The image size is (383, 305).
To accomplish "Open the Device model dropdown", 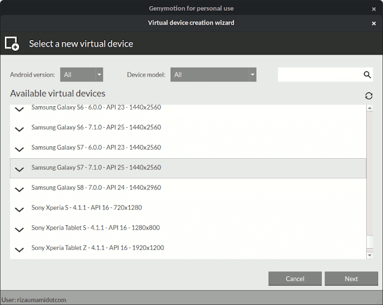I will tap(213, 74).
